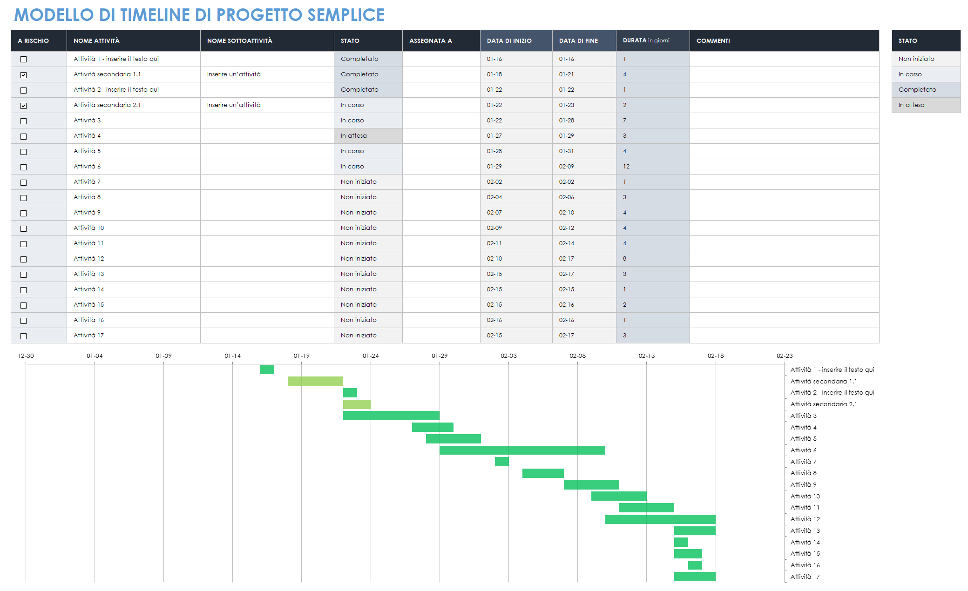Click the empty comments cell for Attività 5

785,151
